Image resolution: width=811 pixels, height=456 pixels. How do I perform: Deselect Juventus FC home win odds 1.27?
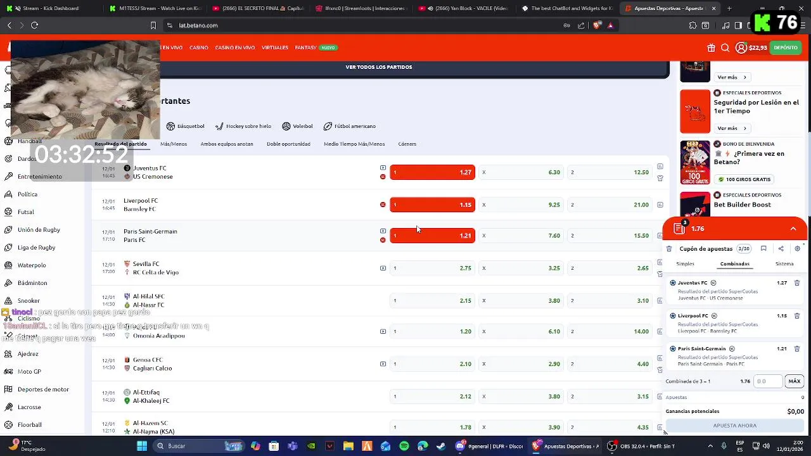point(432,172)
